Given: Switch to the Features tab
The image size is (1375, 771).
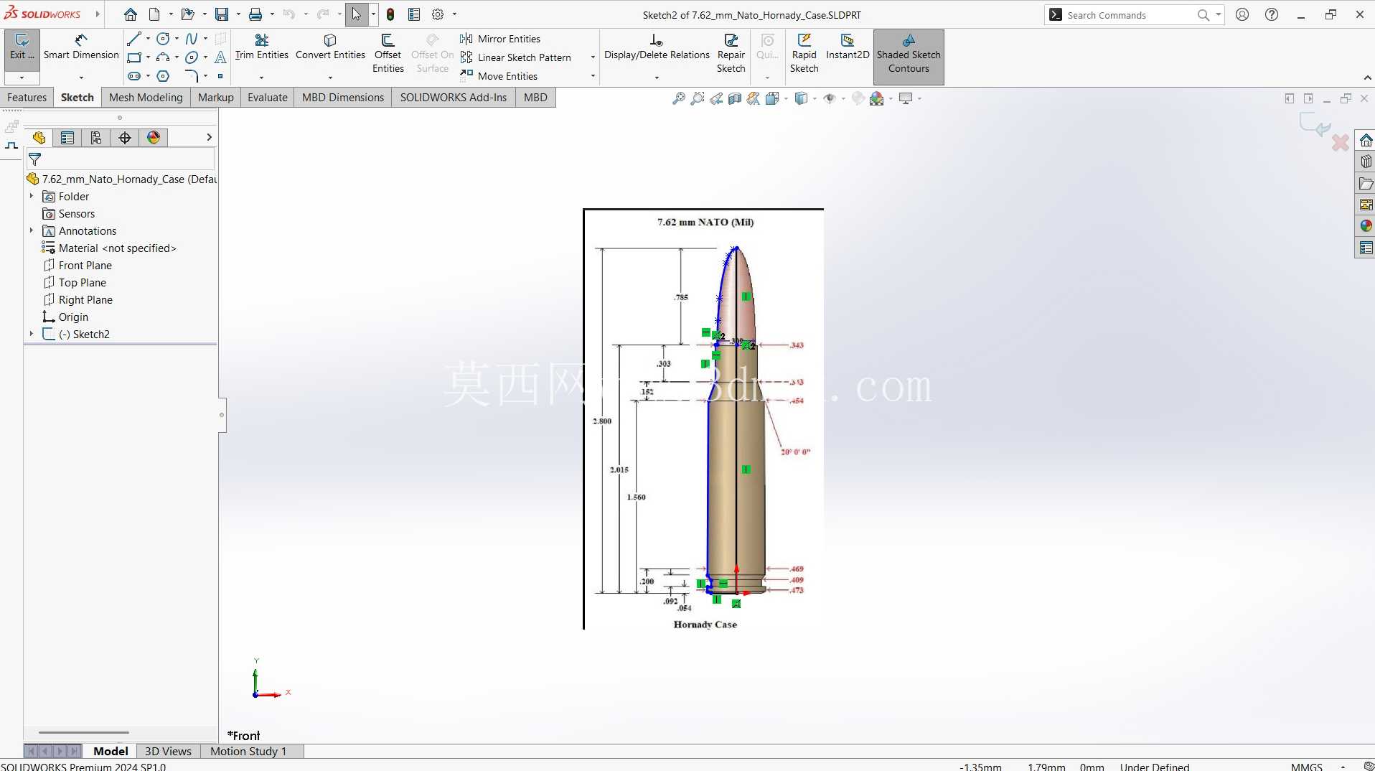Looking at the screenshot, I should pos(27,98).
